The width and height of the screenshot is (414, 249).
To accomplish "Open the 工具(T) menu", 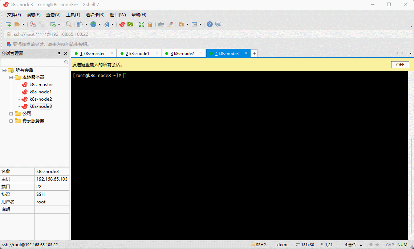I will [x=73, y=15].
